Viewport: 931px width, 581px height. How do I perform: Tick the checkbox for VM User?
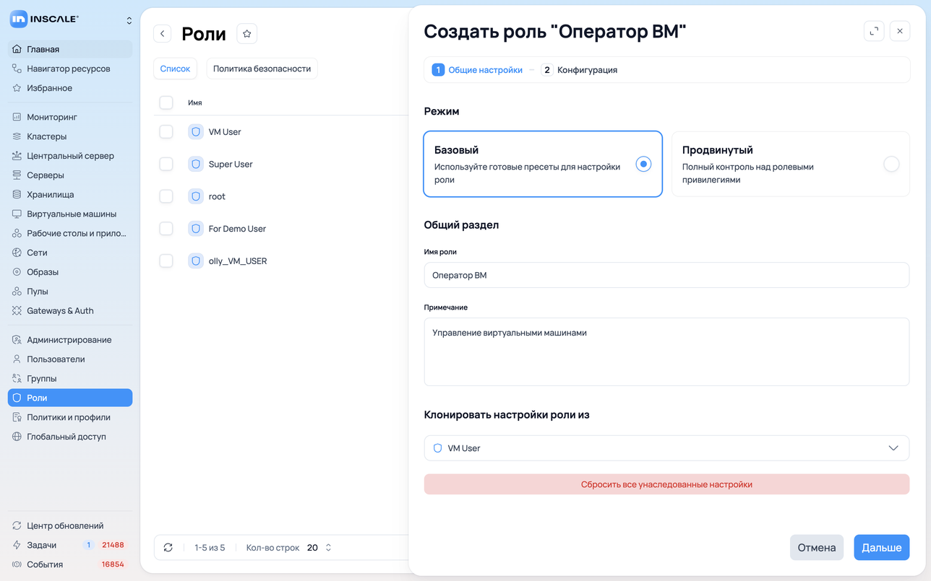click(166, 132)
